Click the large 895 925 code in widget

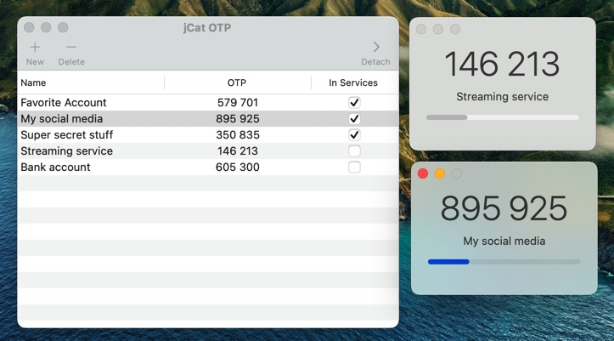pos(504,209)
